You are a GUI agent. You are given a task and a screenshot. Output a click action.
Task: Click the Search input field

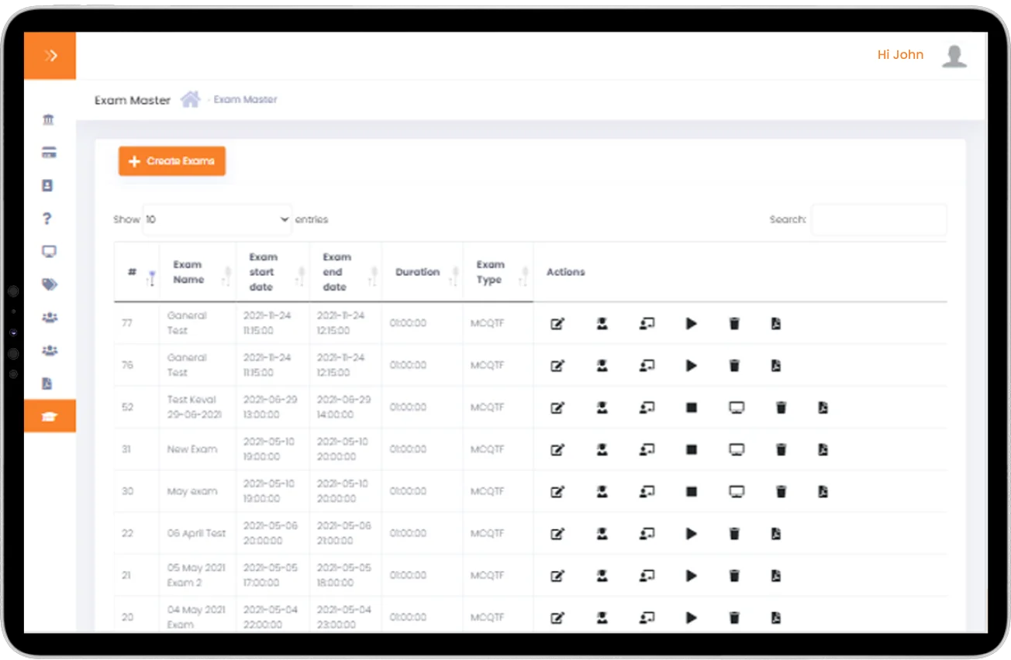(x=878, y=220)
